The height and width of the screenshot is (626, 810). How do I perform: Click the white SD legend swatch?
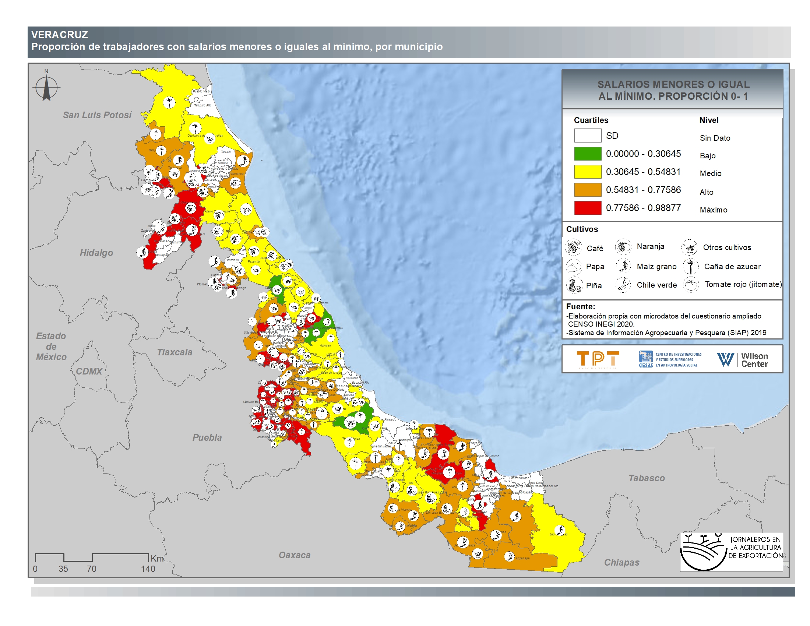[x=588, y=136]
